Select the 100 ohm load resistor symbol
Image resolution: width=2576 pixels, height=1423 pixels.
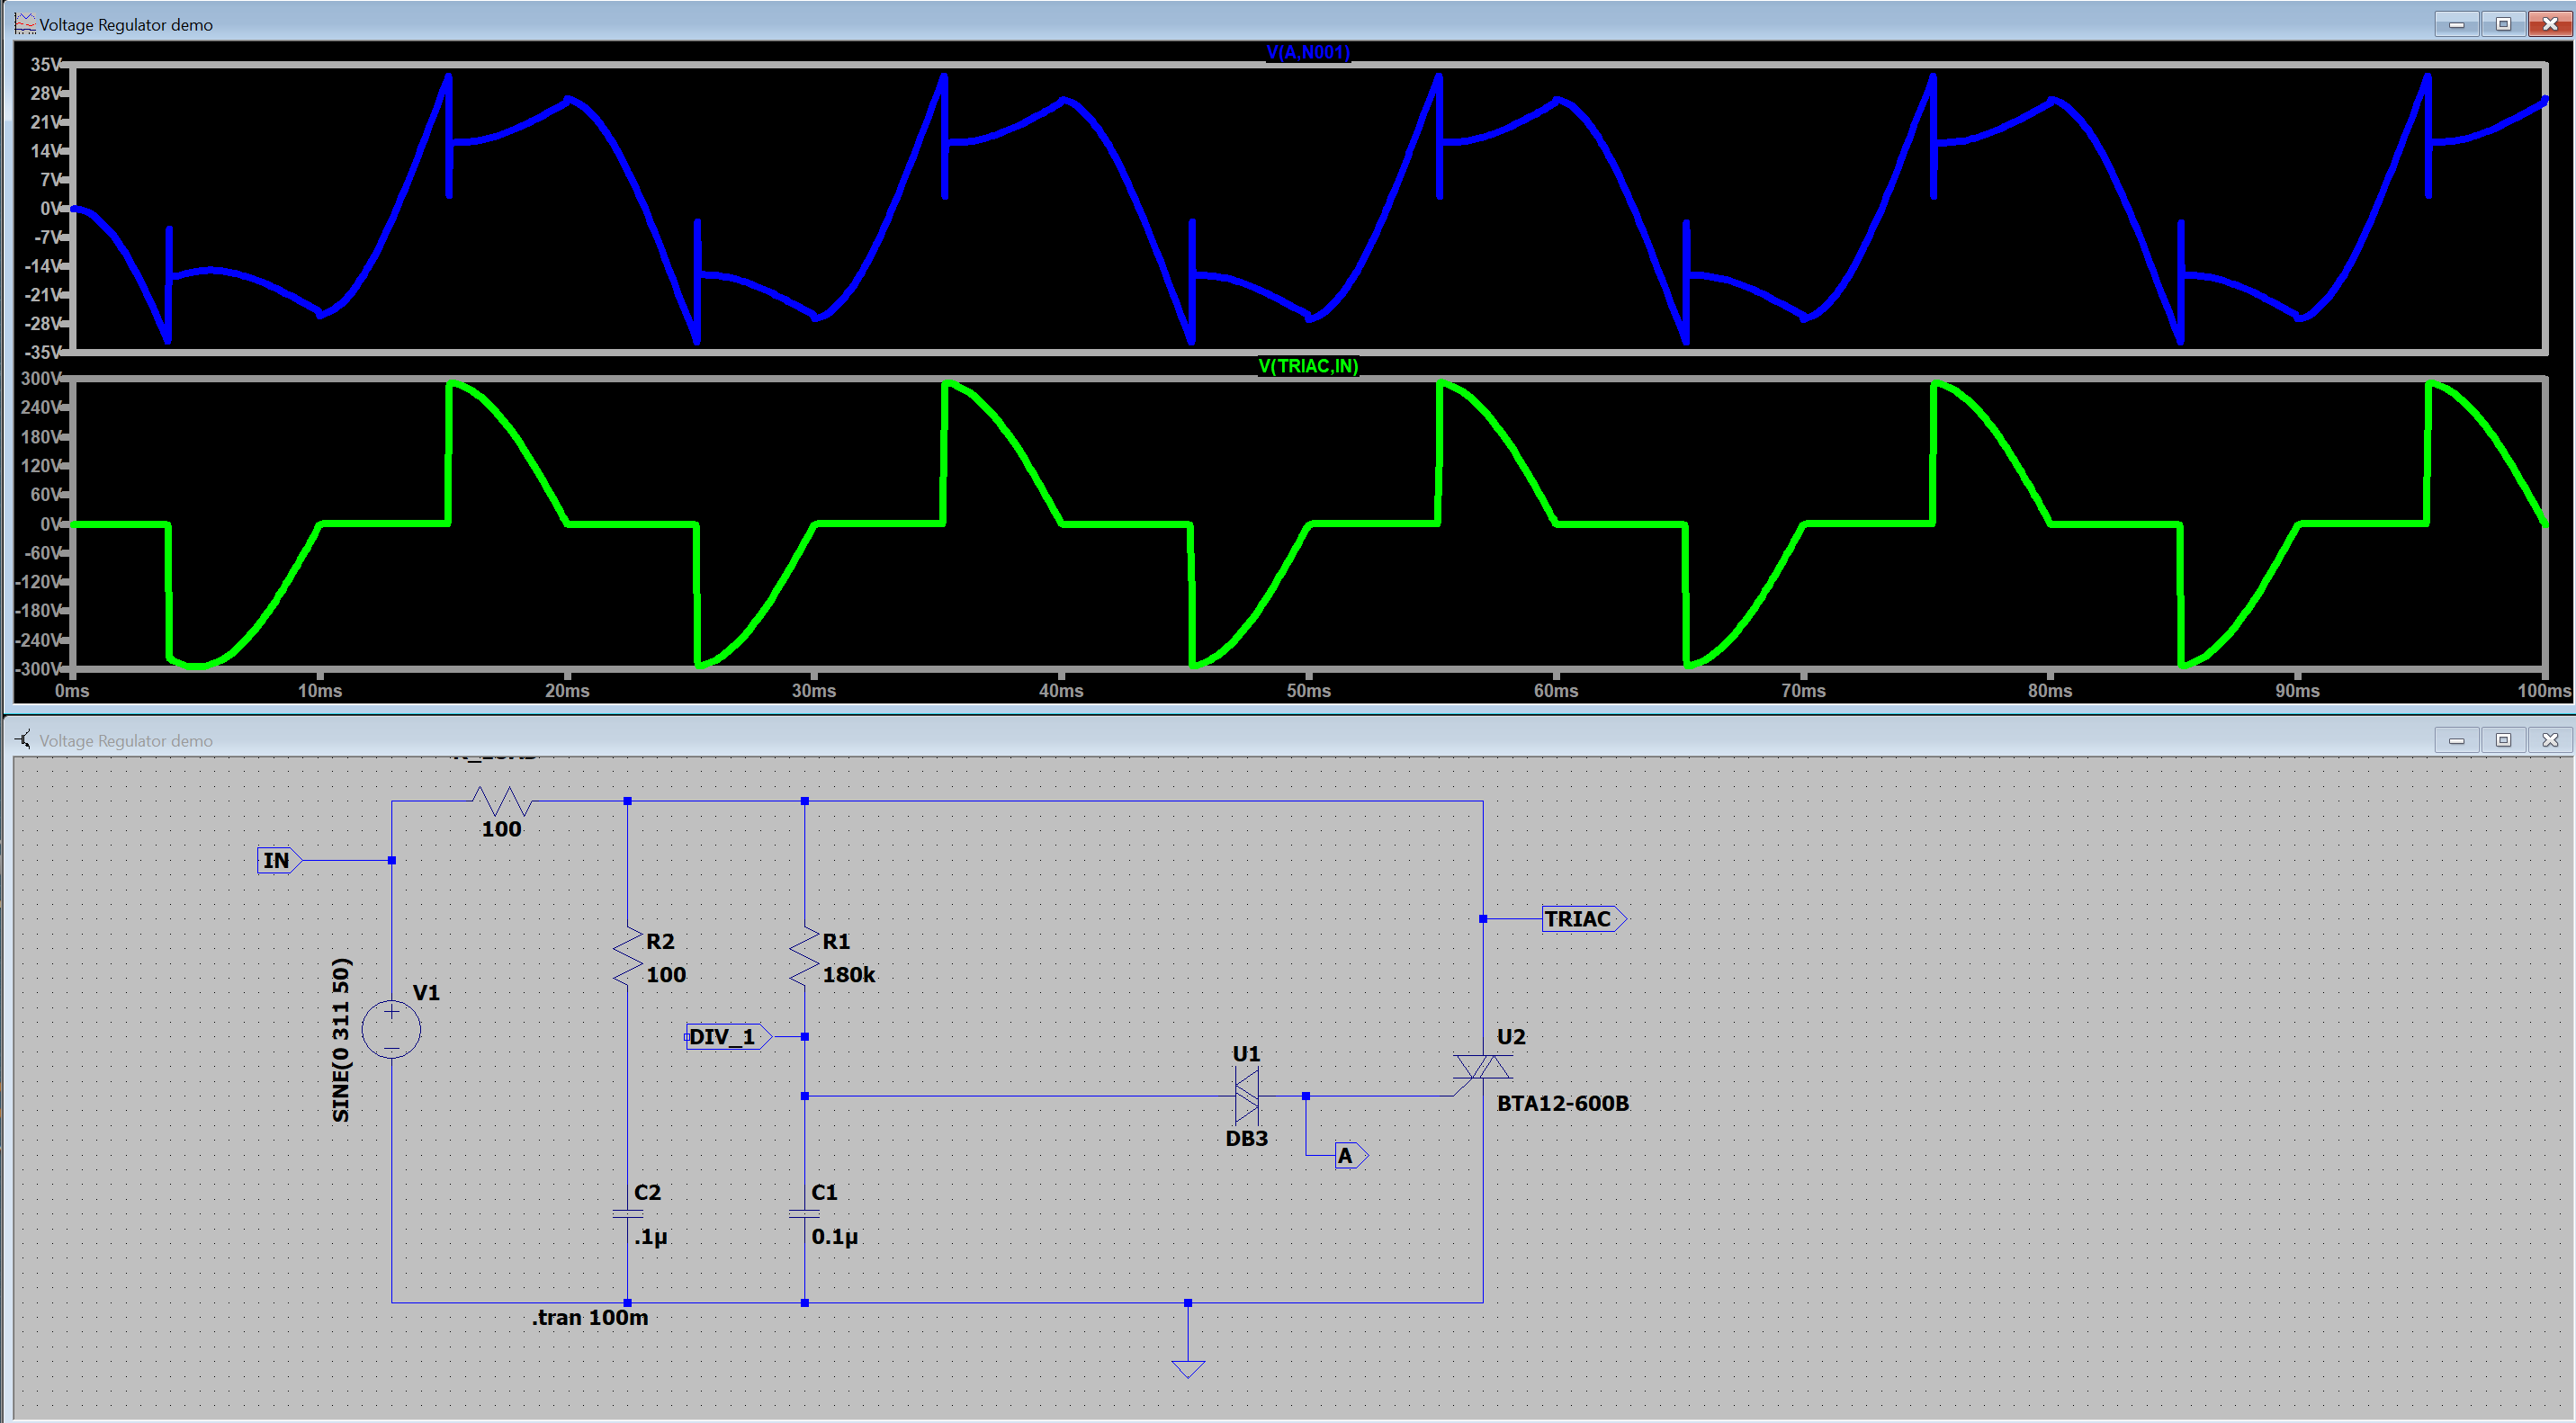coord(502,801)
